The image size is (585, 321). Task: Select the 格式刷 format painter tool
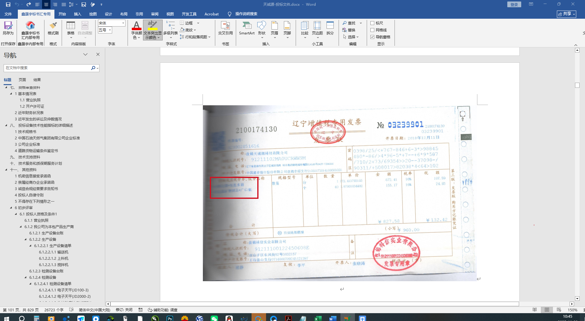tap(53, 28)
